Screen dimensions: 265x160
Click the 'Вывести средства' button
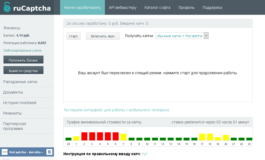pos(23,70)
